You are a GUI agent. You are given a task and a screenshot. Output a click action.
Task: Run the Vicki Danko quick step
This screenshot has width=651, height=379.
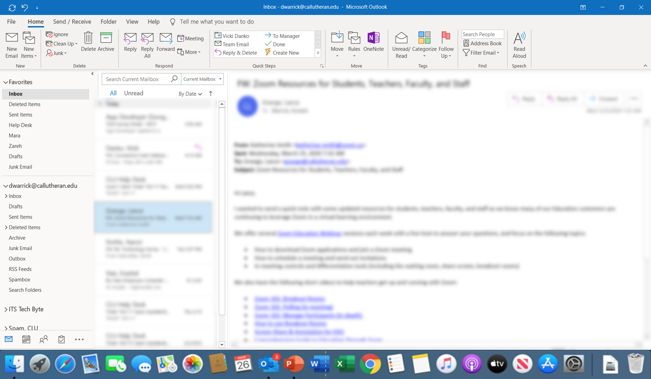pyautogui.click(x=232, y=36)
